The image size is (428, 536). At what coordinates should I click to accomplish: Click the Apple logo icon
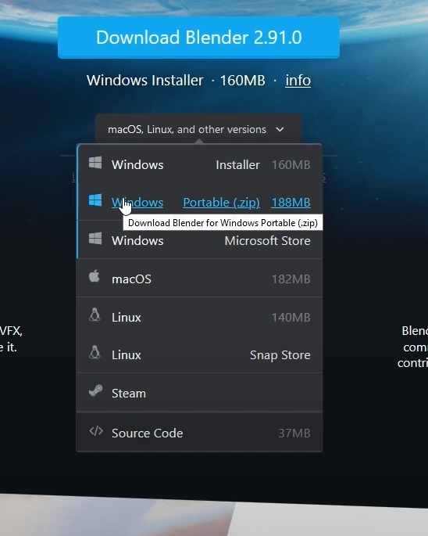pyautogui.click(x=95, y=276)
